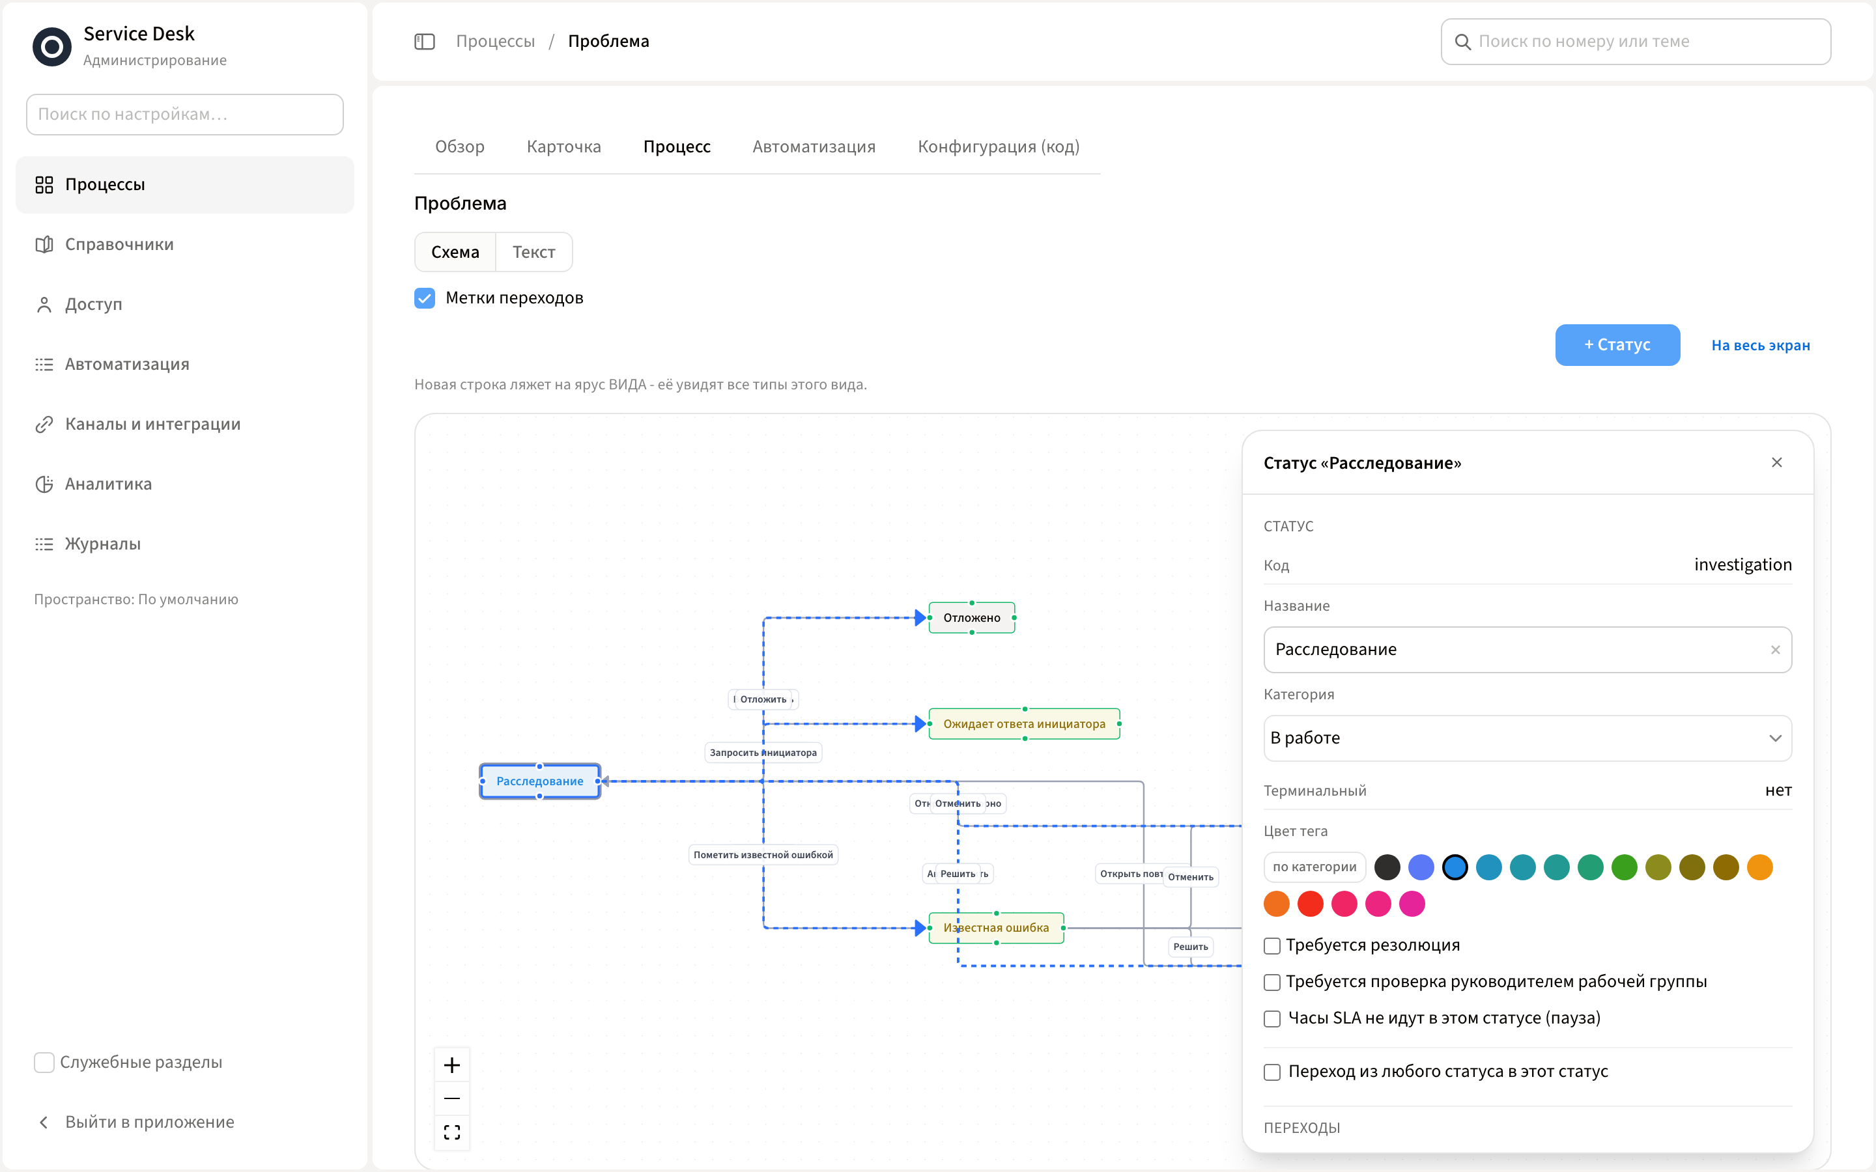Click the fit view icon

point(452,1132)
